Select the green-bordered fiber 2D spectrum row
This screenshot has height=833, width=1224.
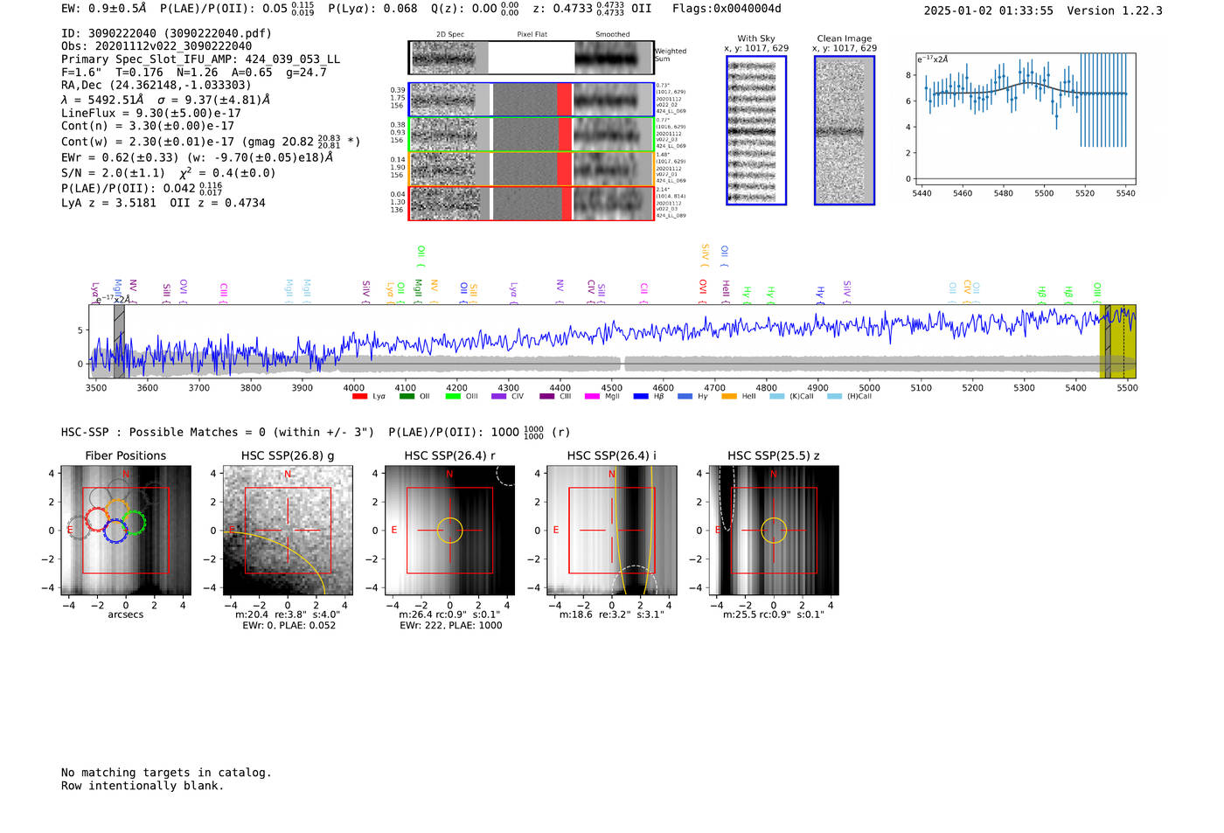pyautogui.click(x=531, y=134)
